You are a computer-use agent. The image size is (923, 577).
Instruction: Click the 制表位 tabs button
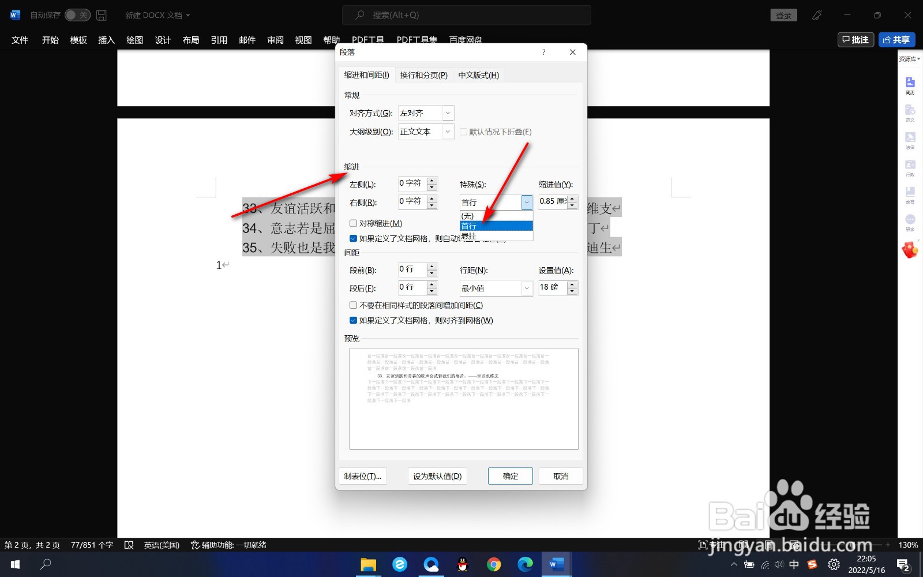coord(363,476)
